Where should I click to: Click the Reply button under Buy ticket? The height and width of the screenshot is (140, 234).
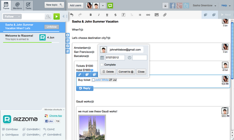point(85,88)
